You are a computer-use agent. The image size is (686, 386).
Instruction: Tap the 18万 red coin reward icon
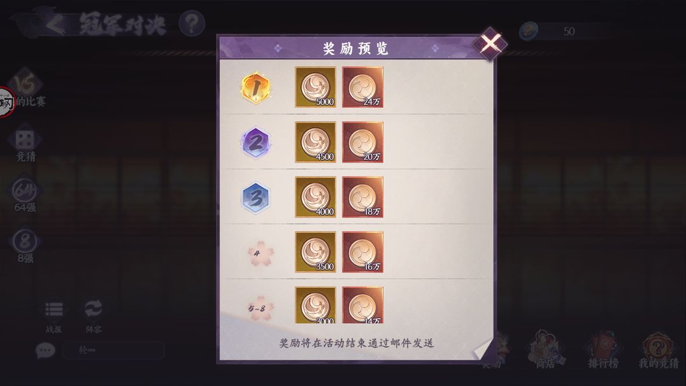click(363, 197)
